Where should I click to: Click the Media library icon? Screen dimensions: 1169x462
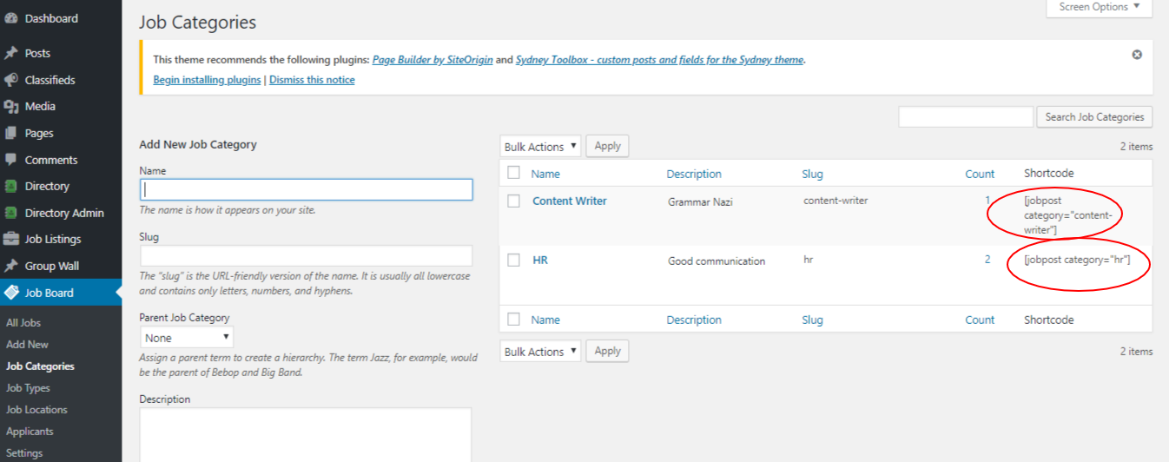[x=11, y=107]
